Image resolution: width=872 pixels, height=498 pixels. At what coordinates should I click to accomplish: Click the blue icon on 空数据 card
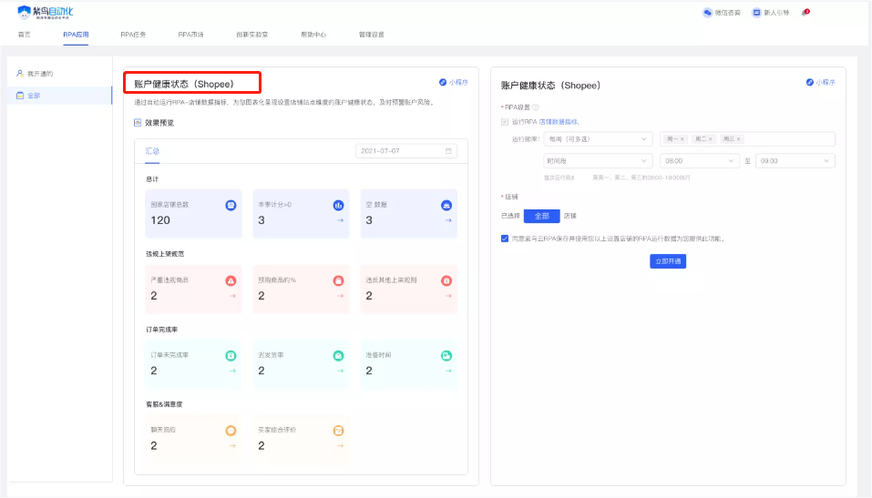click(x=446, y=206)
